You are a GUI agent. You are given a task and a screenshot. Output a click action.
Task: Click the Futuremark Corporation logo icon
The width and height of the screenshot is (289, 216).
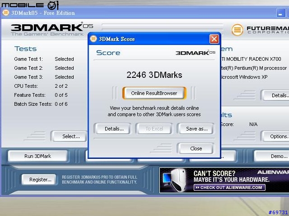[x=237, y=30]
